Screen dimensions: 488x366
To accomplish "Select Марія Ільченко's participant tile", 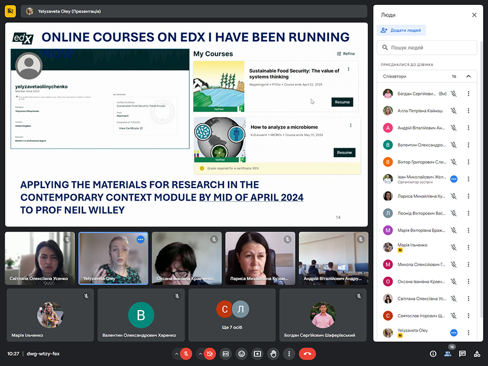I will 50,315.
